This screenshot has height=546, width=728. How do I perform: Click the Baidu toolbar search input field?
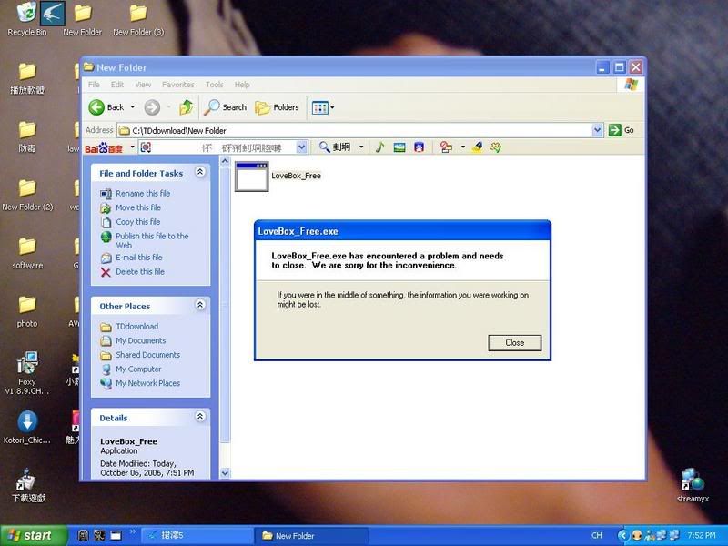[x=217, y=147]
